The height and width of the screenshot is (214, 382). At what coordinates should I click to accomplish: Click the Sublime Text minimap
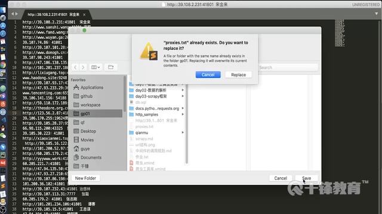[x=340, y=33]
